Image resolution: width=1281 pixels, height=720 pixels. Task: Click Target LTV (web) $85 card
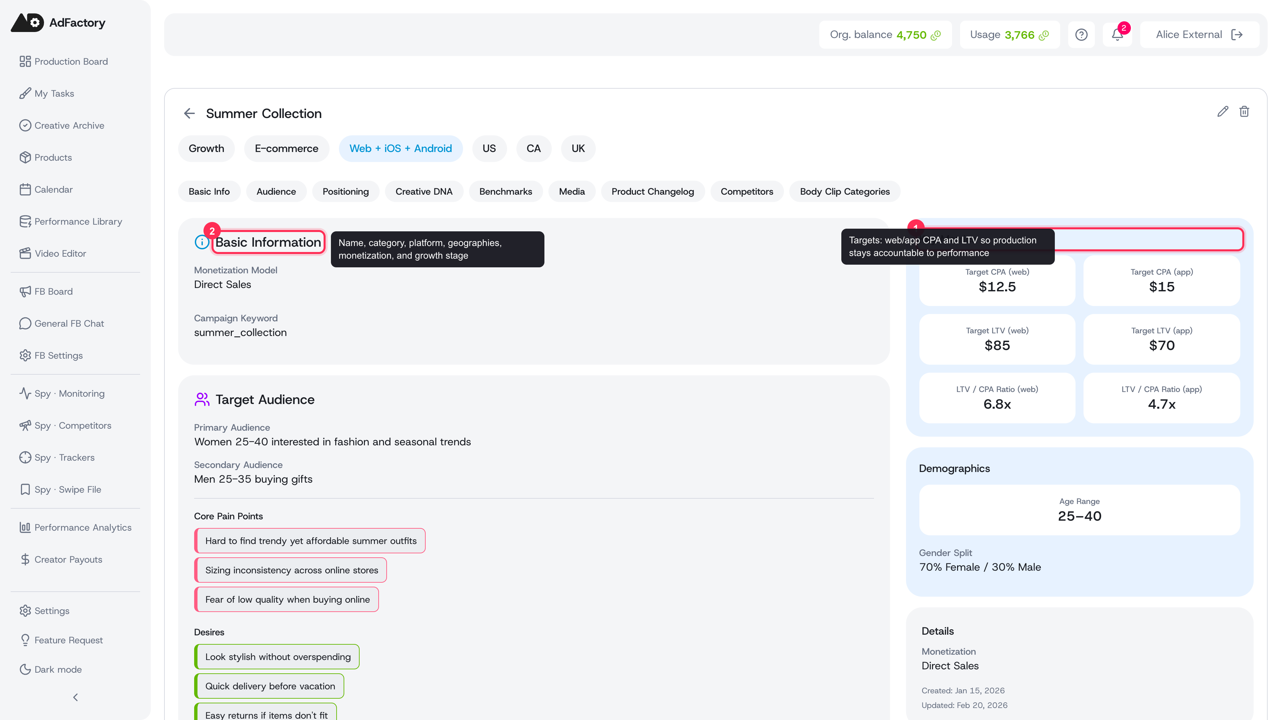tap(997, 339)
